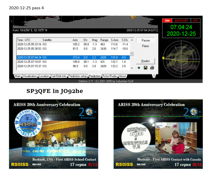Viewport: 210px width, 174px height.
Task: Switch to the Visualisation tab
Action: [x=30, y=76]
